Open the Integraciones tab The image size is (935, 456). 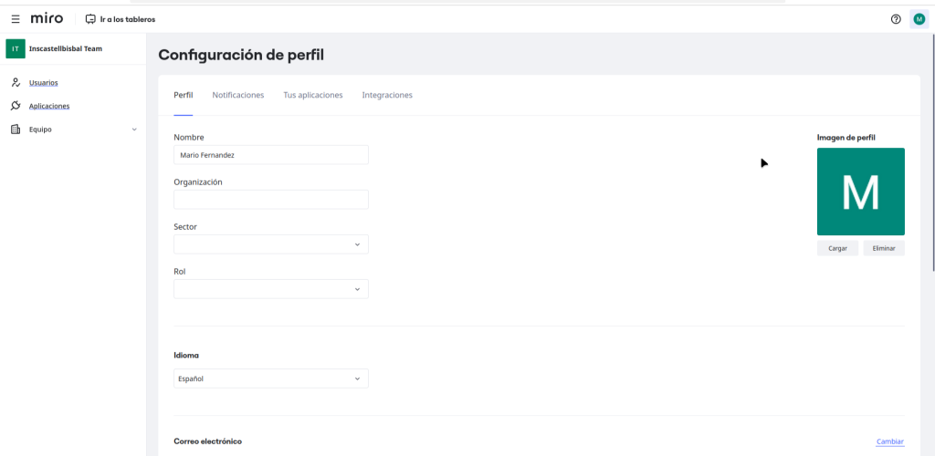[387, 95]
